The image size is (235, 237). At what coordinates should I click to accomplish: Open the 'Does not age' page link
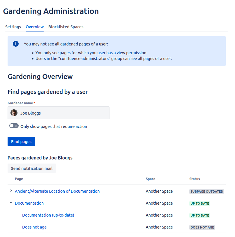34,227
